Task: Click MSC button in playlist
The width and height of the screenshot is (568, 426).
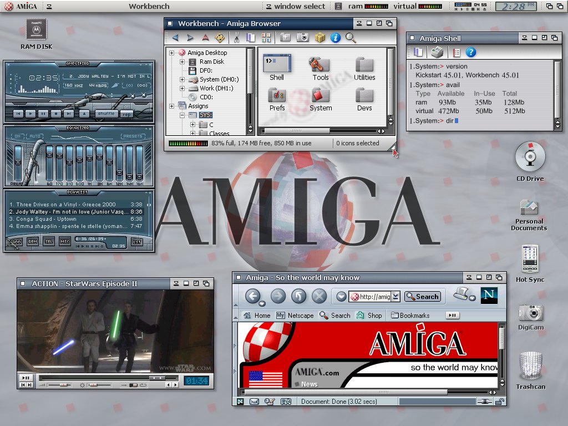Action: pyautogui.click(x=65, y=242)
